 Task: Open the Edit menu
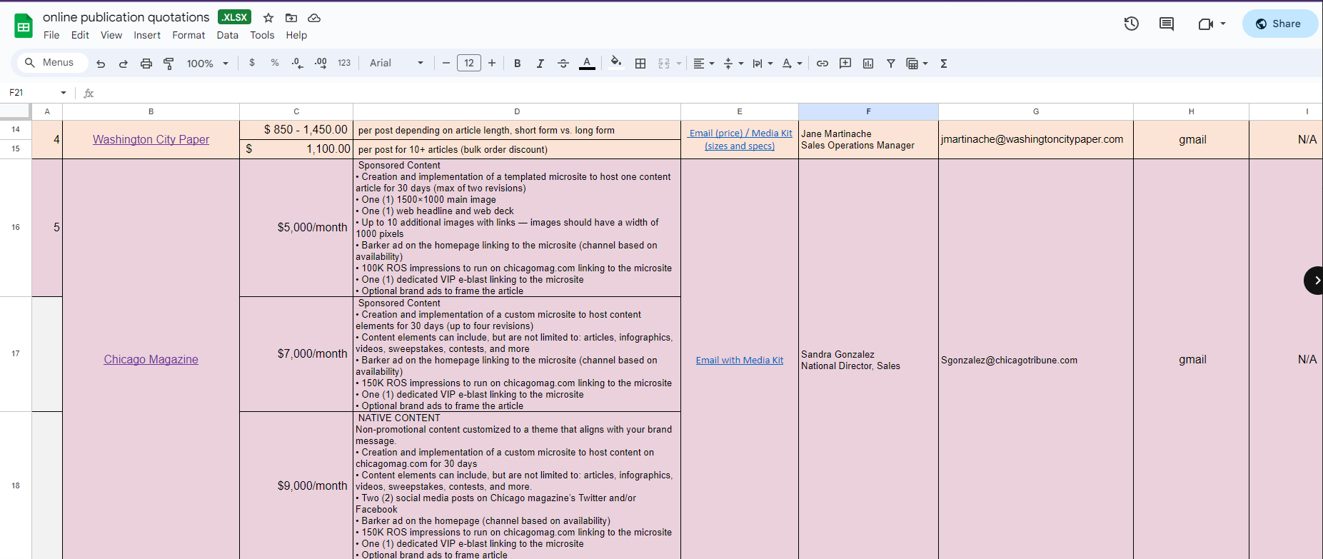(80, 35)
